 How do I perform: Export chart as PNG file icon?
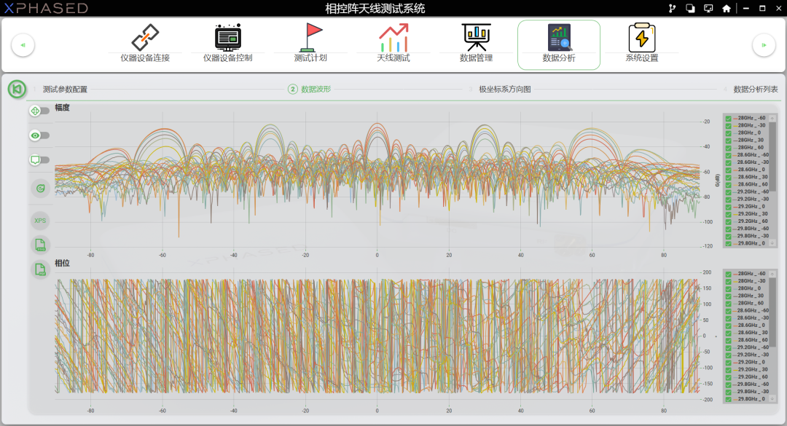tap(40, 245)
